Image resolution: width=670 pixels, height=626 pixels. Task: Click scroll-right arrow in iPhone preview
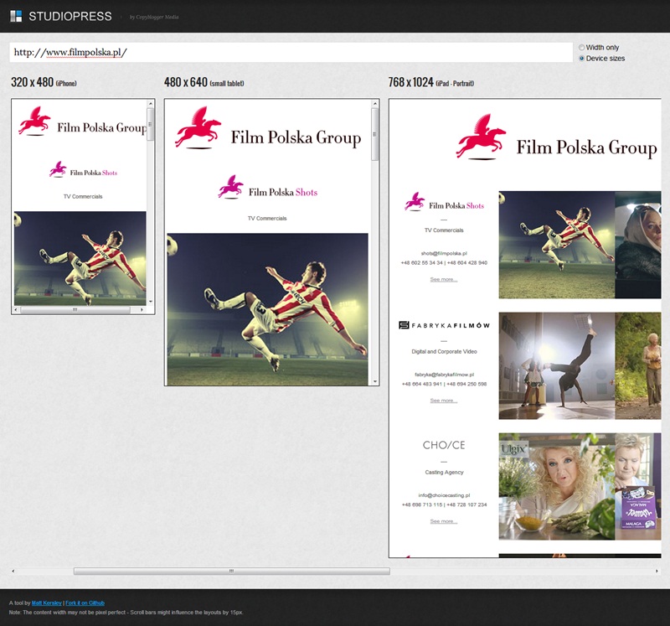tap(142, 309)
